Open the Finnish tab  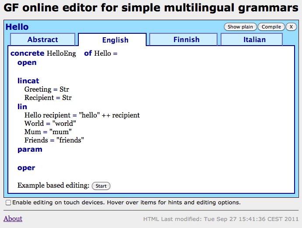click(x=186, y=39)
